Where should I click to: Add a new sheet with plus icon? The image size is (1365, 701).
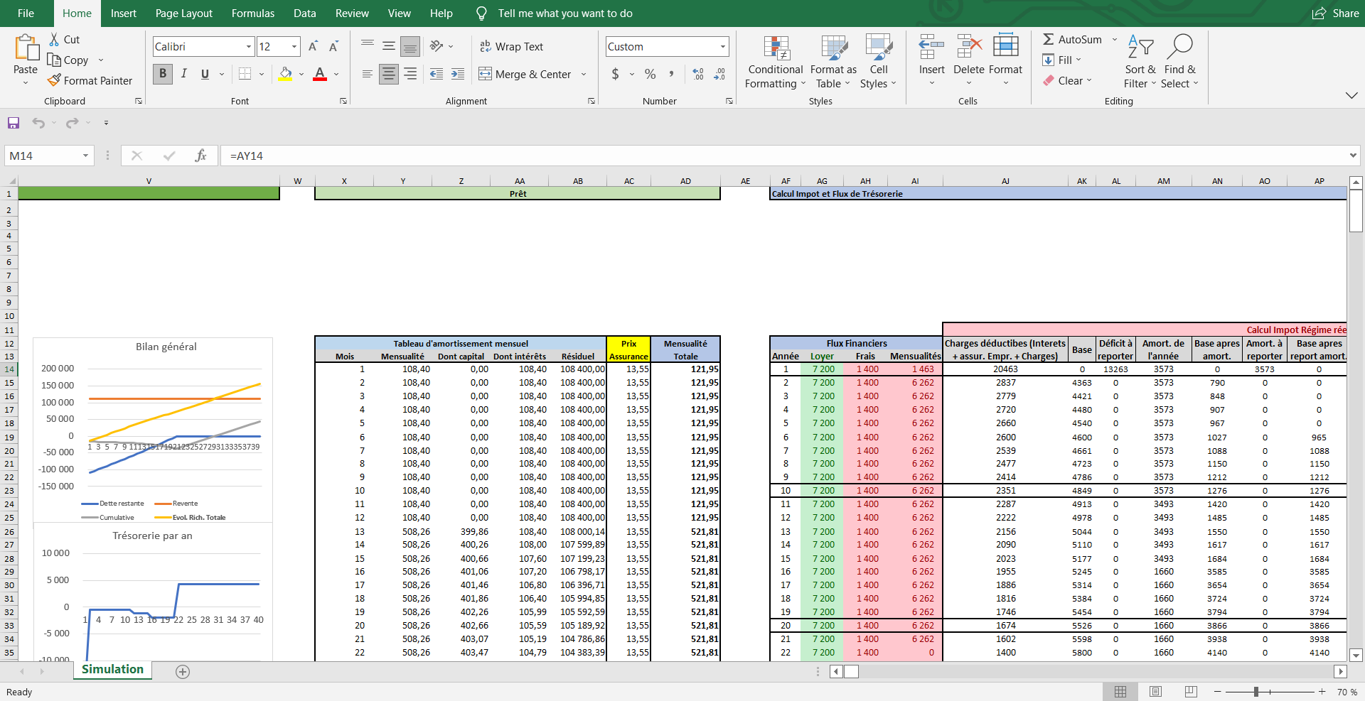[x=183, y=672]
